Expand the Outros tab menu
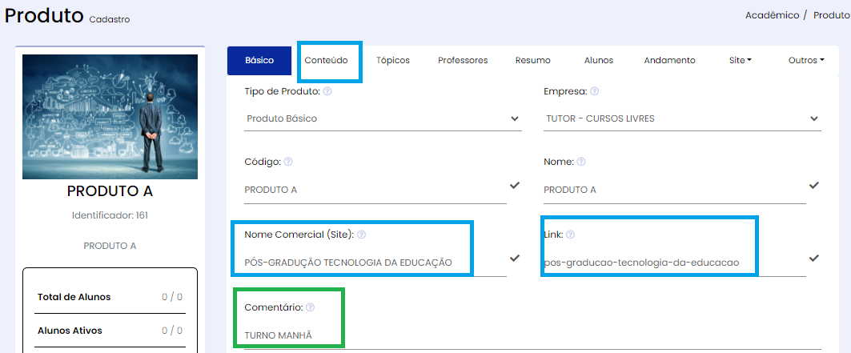Viewport: 851px width, 353px height. click(805, 60)
